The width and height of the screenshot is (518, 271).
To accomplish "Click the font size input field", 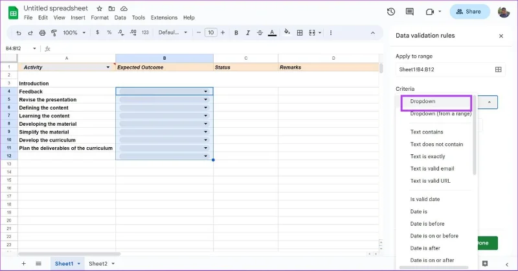I will [211, 32].
